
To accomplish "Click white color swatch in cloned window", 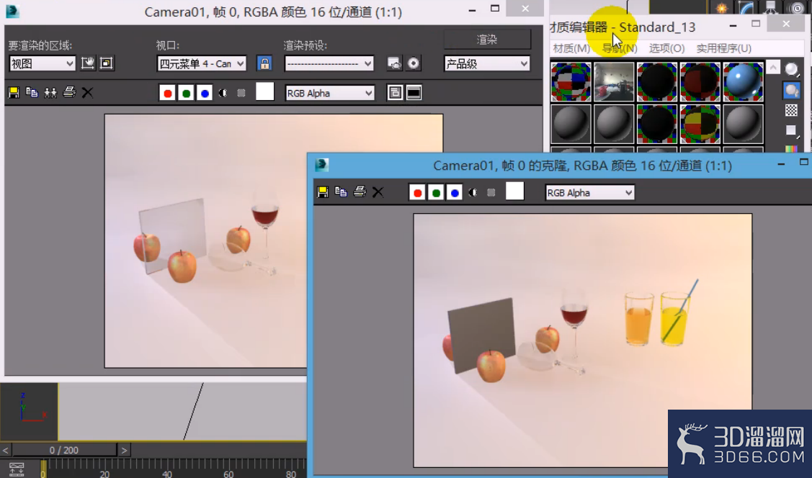I will pos(514,191).
